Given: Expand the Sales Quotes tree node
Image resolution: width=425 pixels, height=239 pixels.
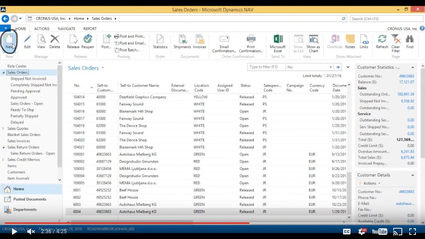Looking at the screenshot, I should coord(3,129).
